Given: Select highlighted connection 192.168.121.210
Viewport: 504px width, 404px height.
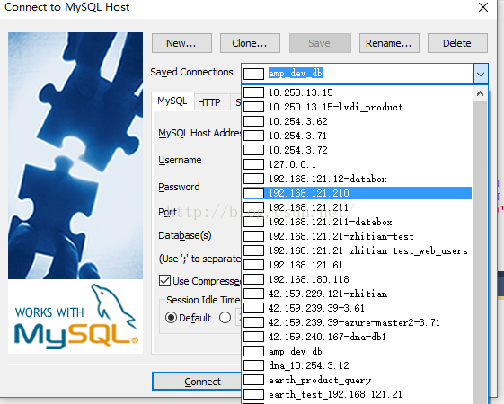Looking at the screenshot, I should click(x=357, y=193).
